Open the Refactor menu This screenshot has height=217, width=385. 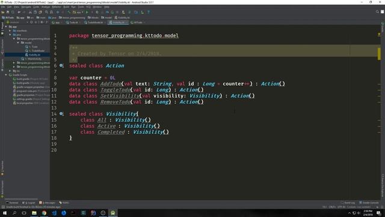coord(56,7)
